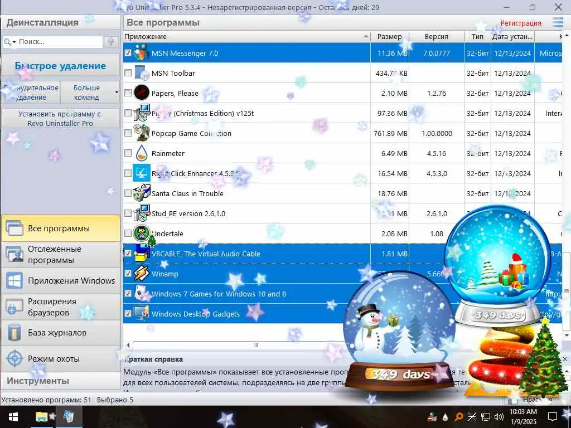Click the Revo Uninstaller taskbar icon
Image resolution: width=571 pixels, height=428 pixels.
pos(69,417)
